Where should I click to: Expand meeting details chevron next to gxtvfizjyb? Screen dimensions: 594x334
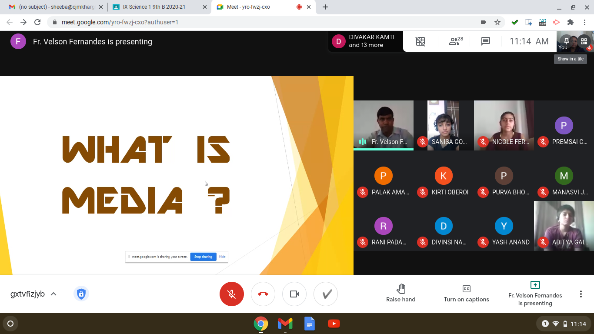[53, 294]
